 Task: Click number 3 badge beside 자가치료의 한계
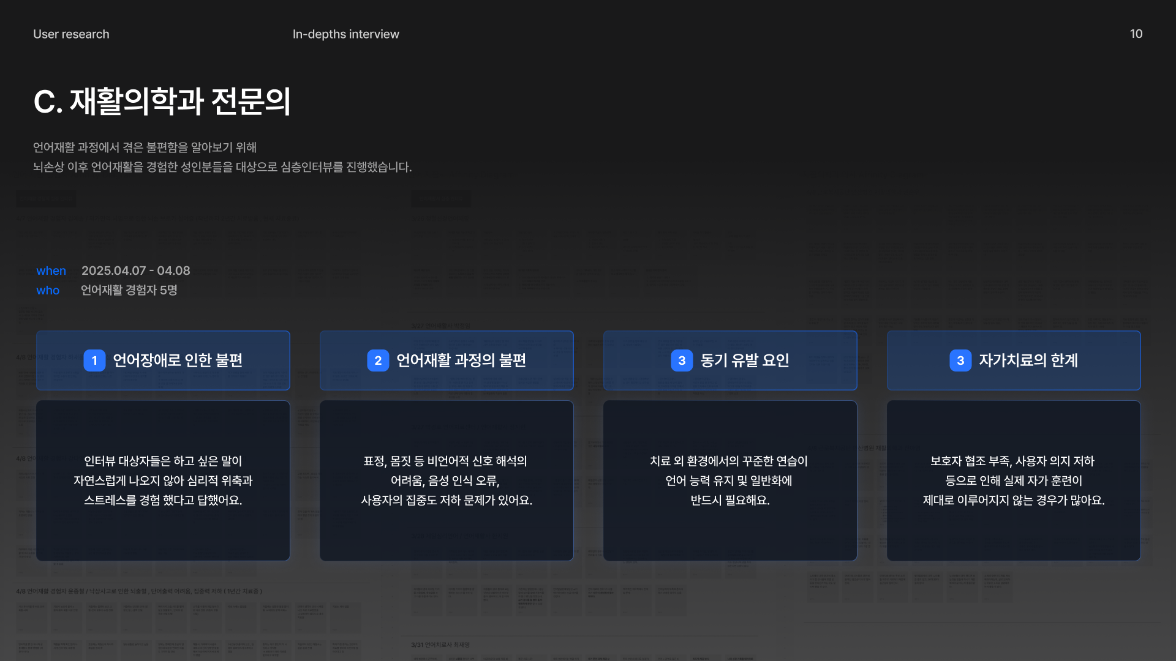960,360
